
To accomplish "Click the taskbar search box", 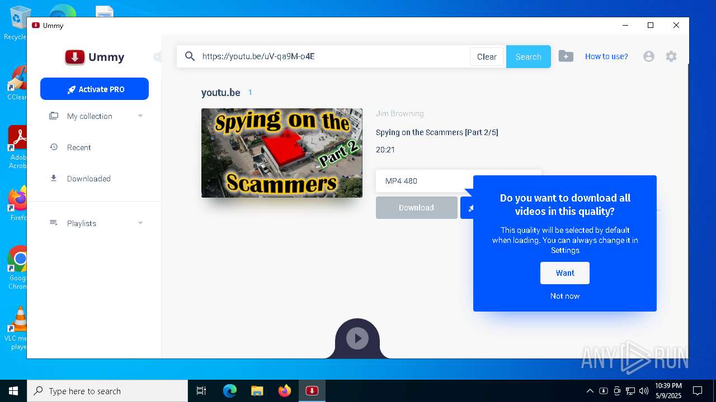I will pos(107,391).
